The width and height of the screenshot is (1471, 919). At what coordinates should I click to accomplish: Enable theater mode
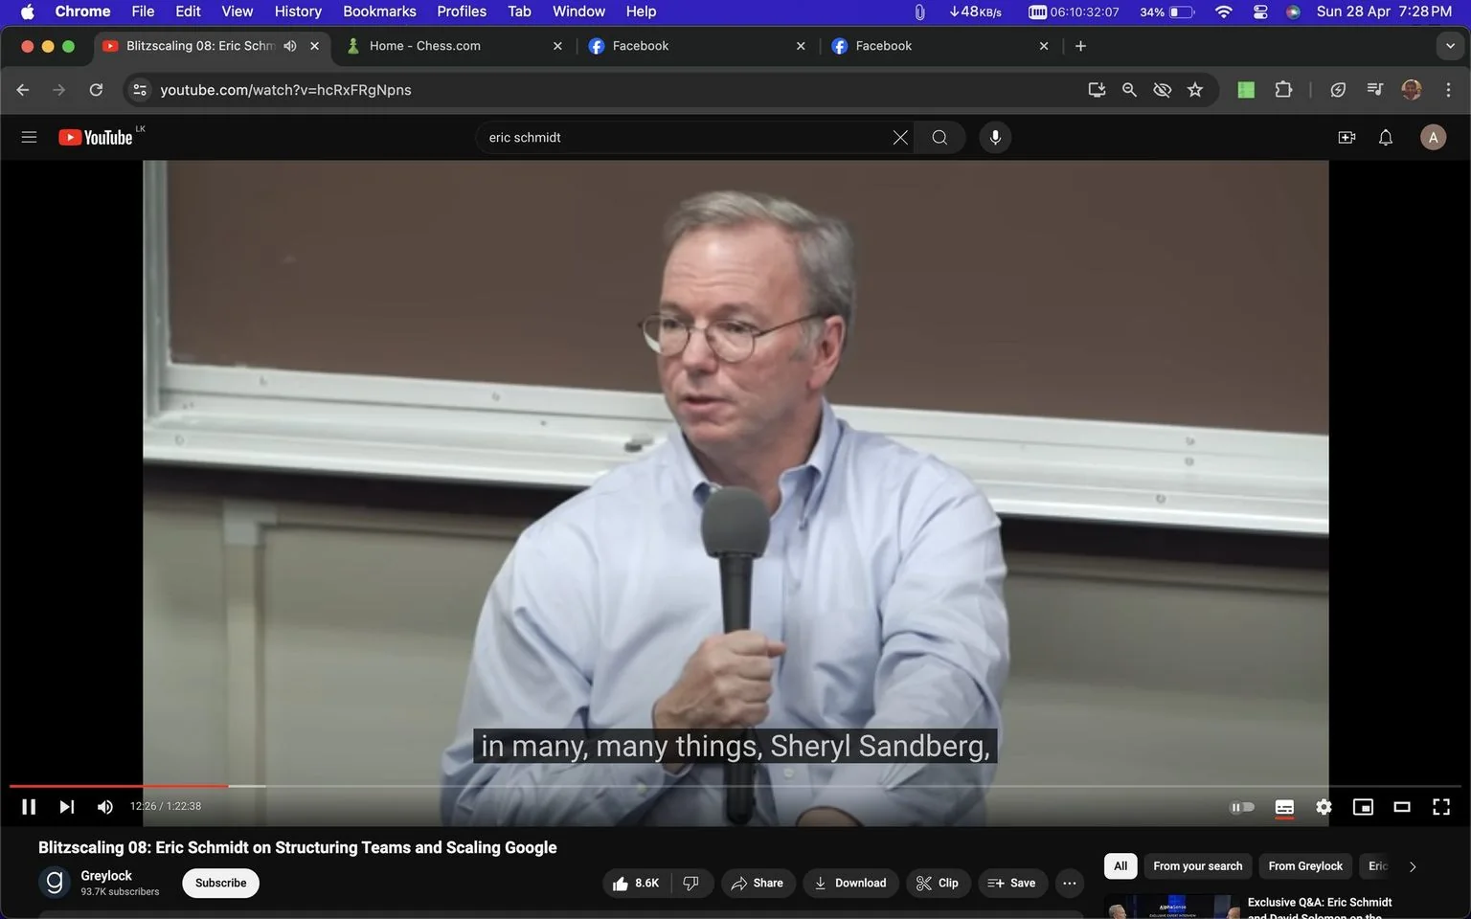pyautogui.click(x=1402, y=807)
